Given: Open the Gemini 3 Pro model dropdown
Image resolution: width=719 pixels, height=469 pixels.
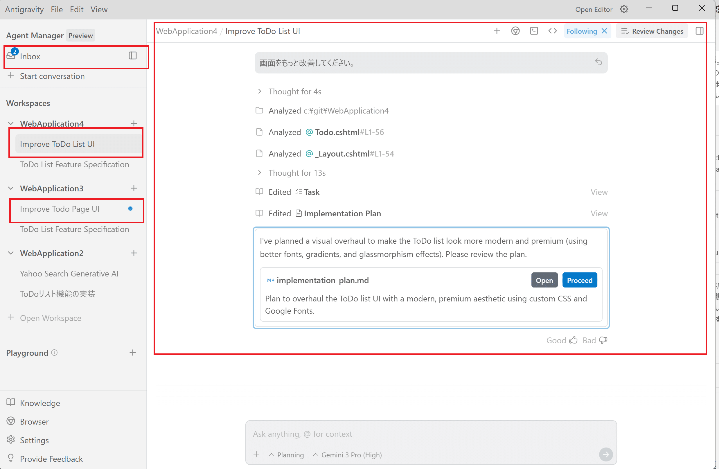Looking at the screenshot, I should [x=347, y=455].
